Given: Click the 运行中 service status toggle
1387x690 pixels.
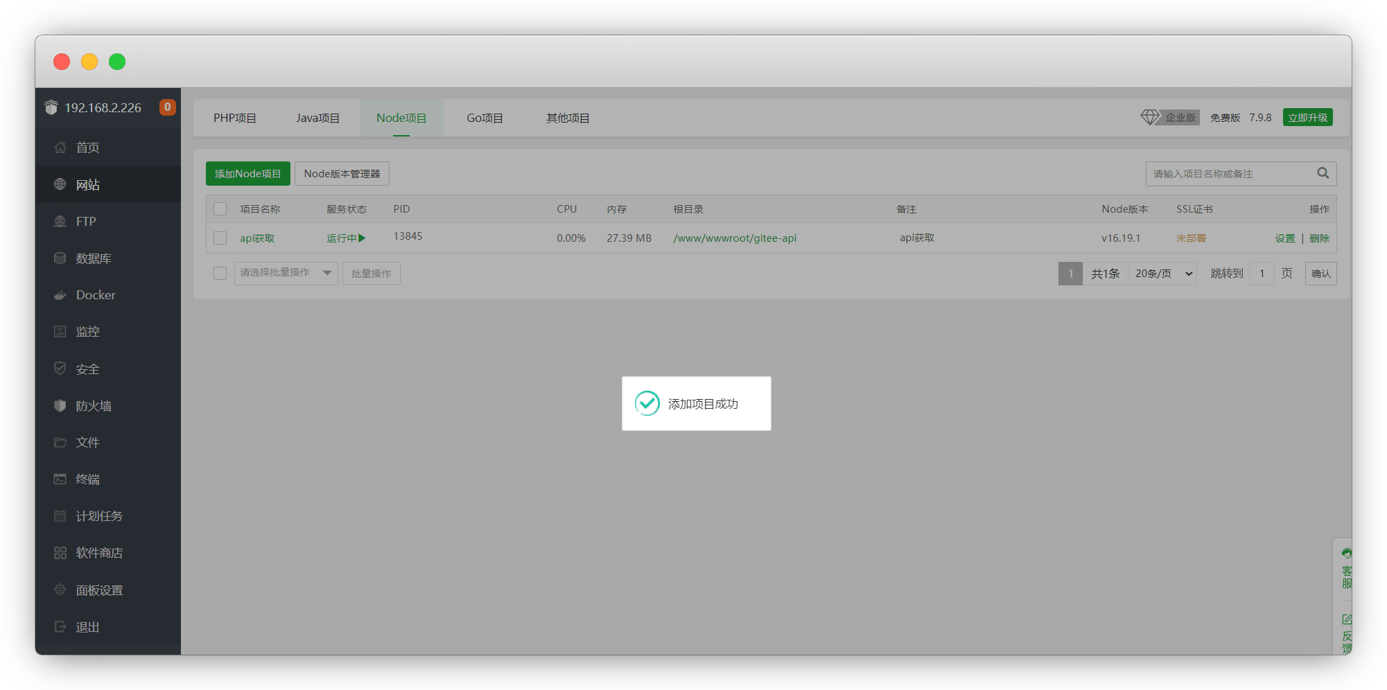Looking at the screenshot, I should coord(346,238).
